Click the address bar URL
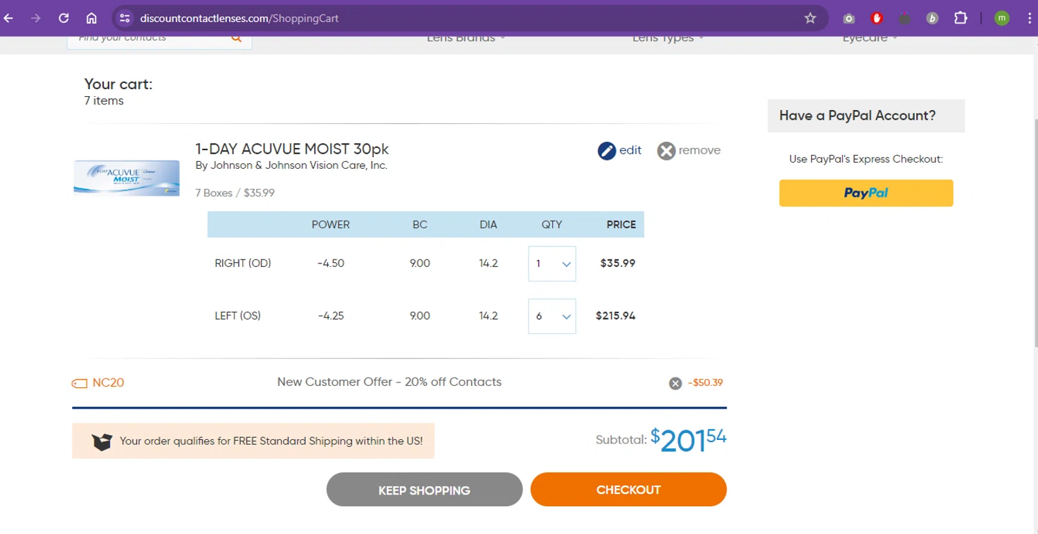 click(239, 18)
